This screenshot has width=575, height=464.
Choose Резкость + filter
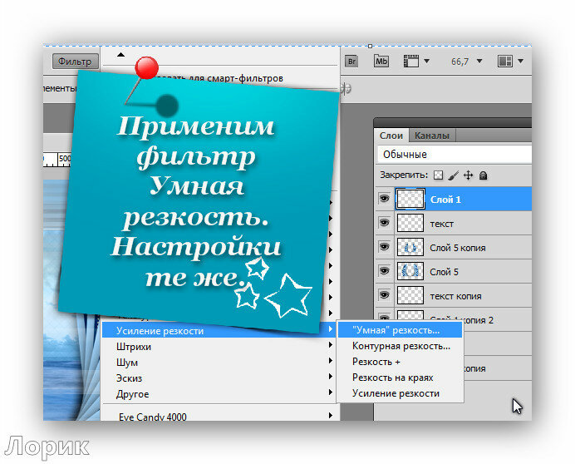click(x=400, y=362)
